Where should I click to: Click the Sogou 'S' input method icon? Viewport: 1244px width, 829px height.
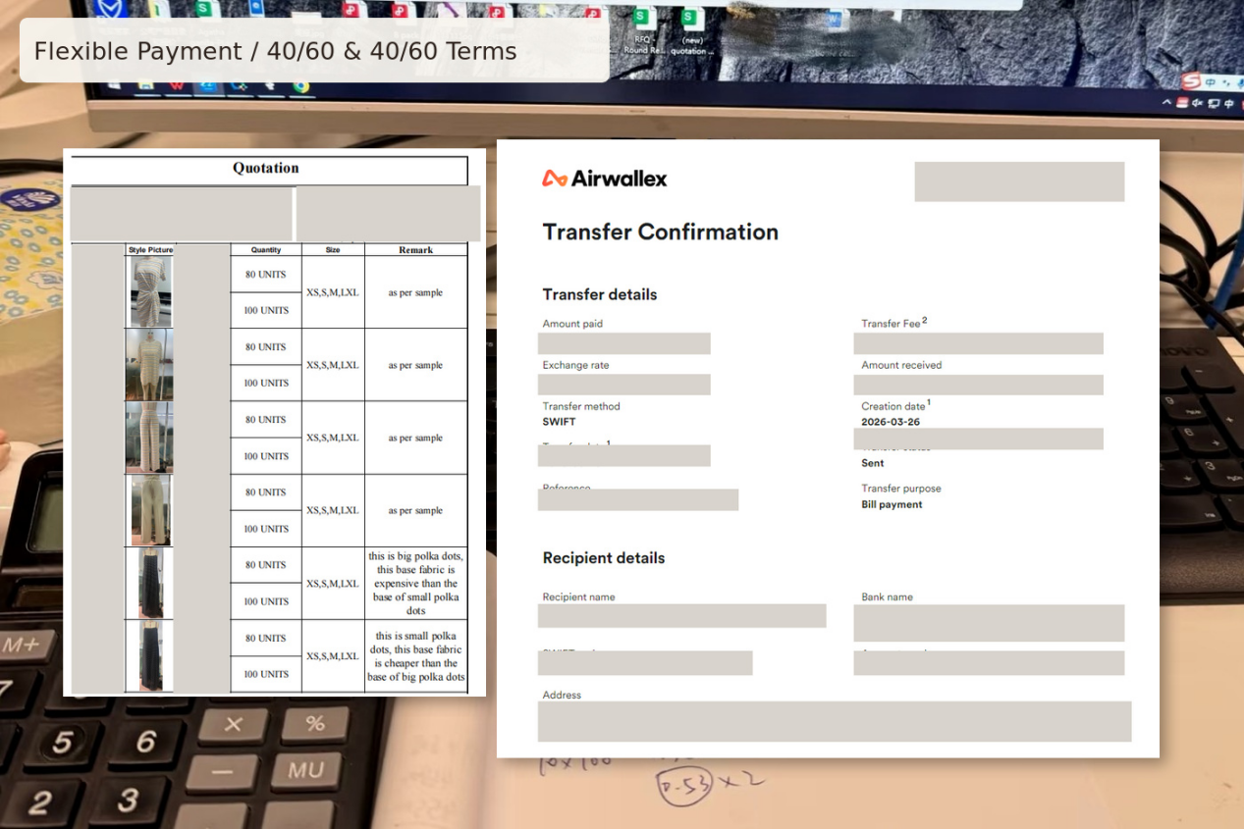1190,80
